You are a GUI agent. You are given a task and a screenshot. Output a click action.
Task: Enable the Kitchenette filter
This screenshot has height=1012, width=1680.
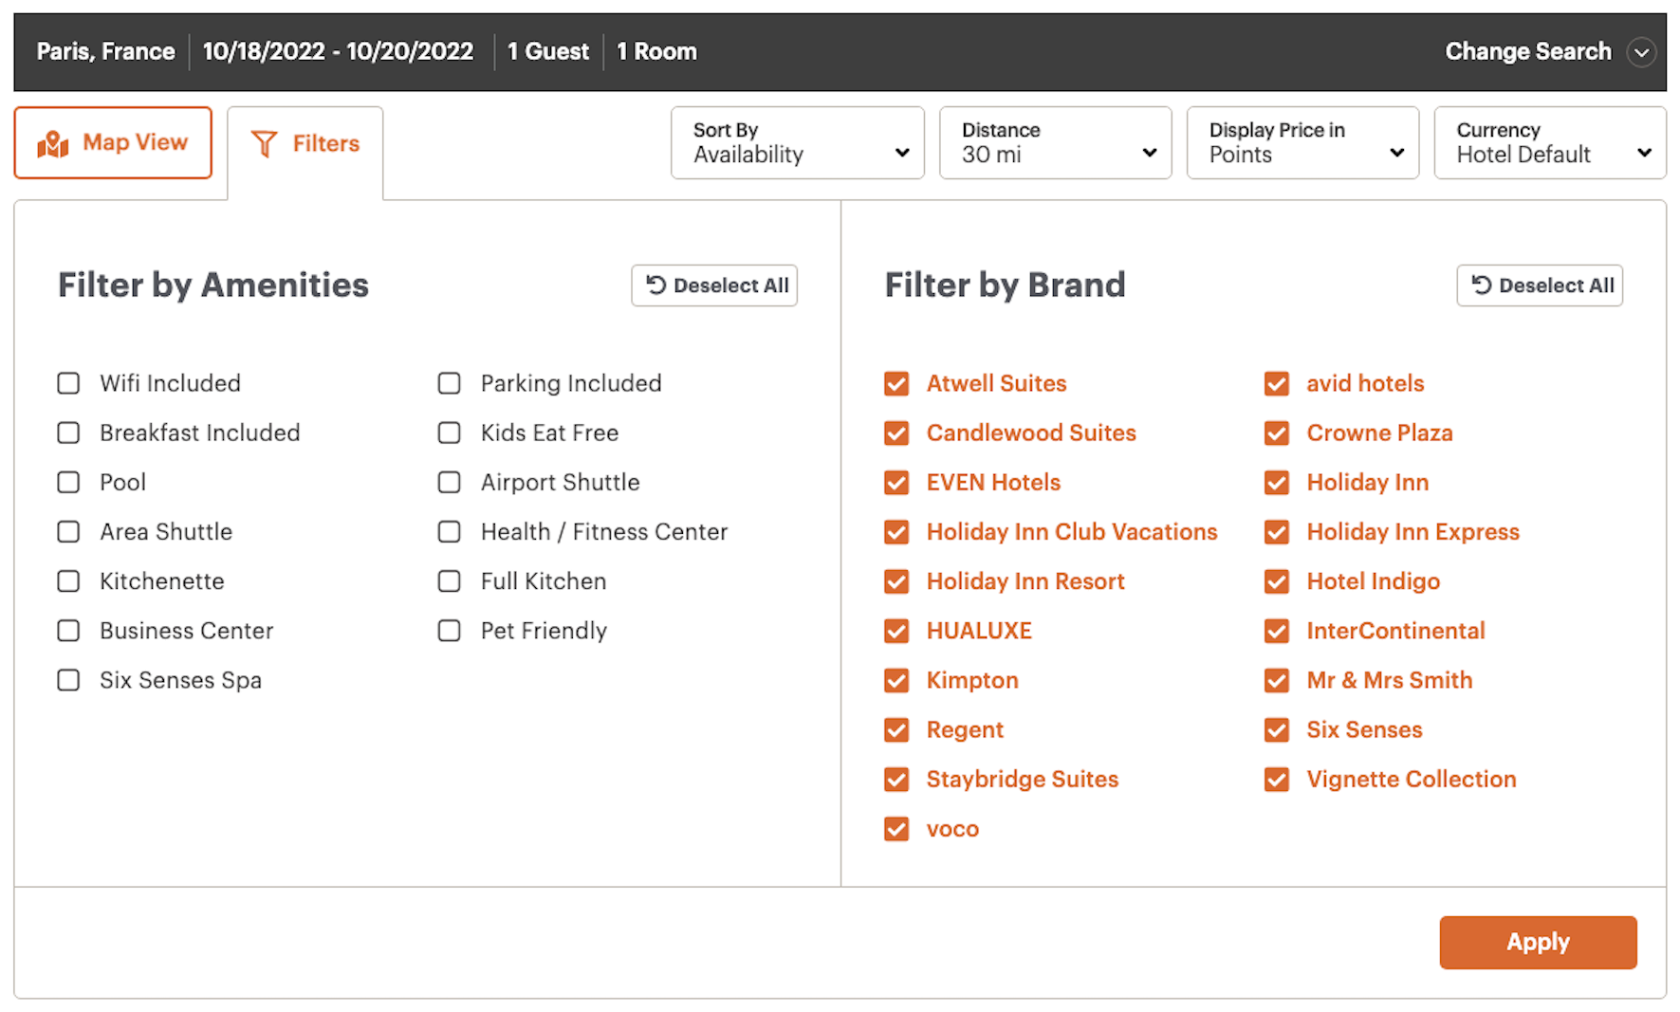(68, 580)
